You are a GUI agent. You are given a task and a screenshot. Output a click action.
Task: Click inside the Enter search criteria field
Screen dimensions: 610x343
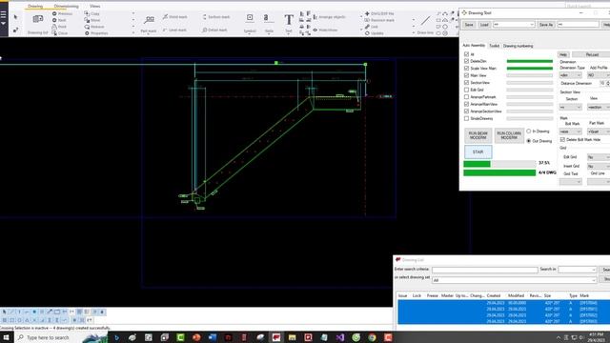pyautogui.click(x=485, y=270)
